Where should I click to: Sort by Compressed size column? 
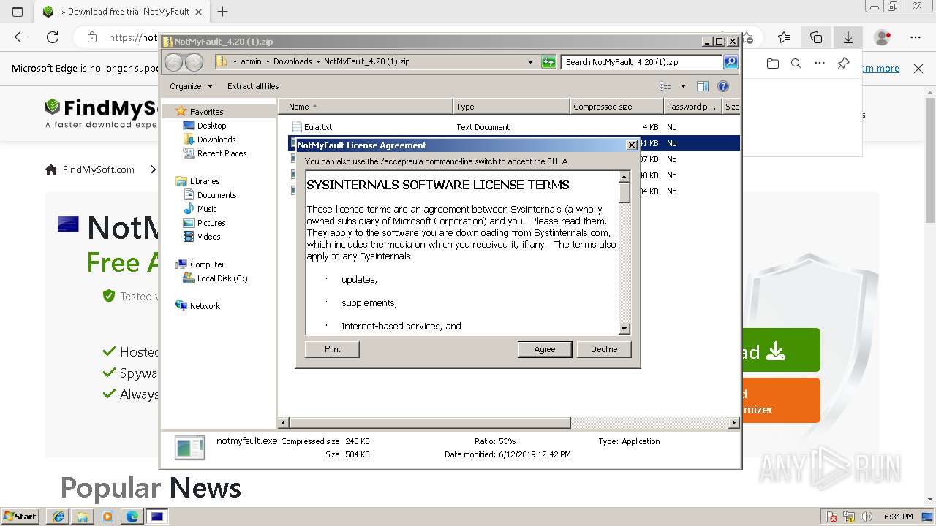click(616, 107)
